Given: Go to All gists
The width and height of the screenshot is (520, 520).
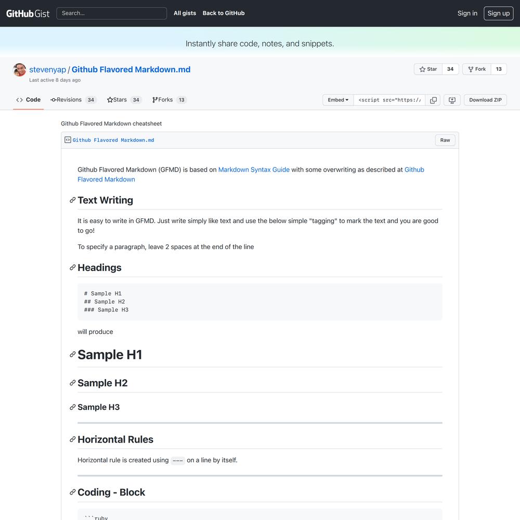Looking at the screenshot, I should (x=185, y=14).
